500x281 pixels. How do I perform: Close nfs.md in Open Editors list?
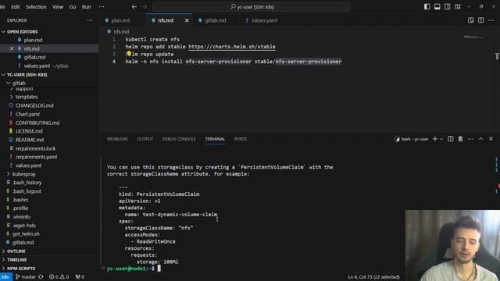[x=12, y=48]
